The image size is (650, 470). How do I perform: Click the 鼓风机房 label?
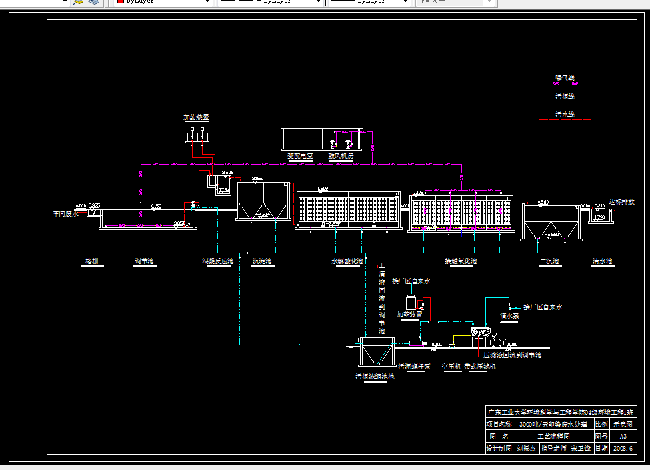[x=341, y=156]
